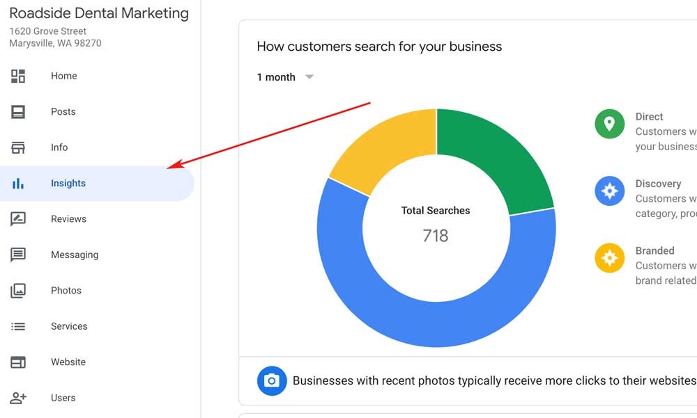Select the Website layout icon
Image resolution: width=697 pixels, height=418 pixels.
click(x=18, y=362)
